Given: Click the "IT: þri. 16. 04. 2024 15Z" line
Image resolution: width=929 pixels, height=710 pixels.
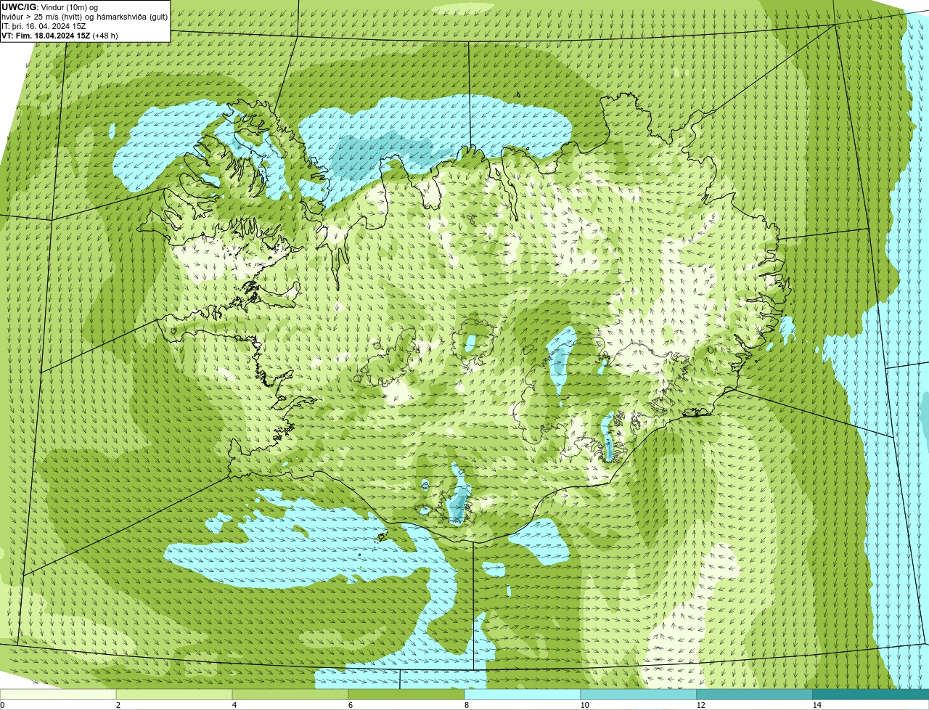Looking at the screenshot, I should (x=44, y=26).
